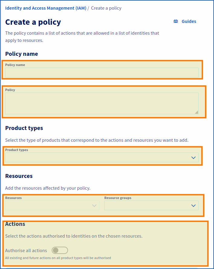The height and width of the screenshot is (269, 214).
Task: Open the Resources select field
Action: point(48,205)
